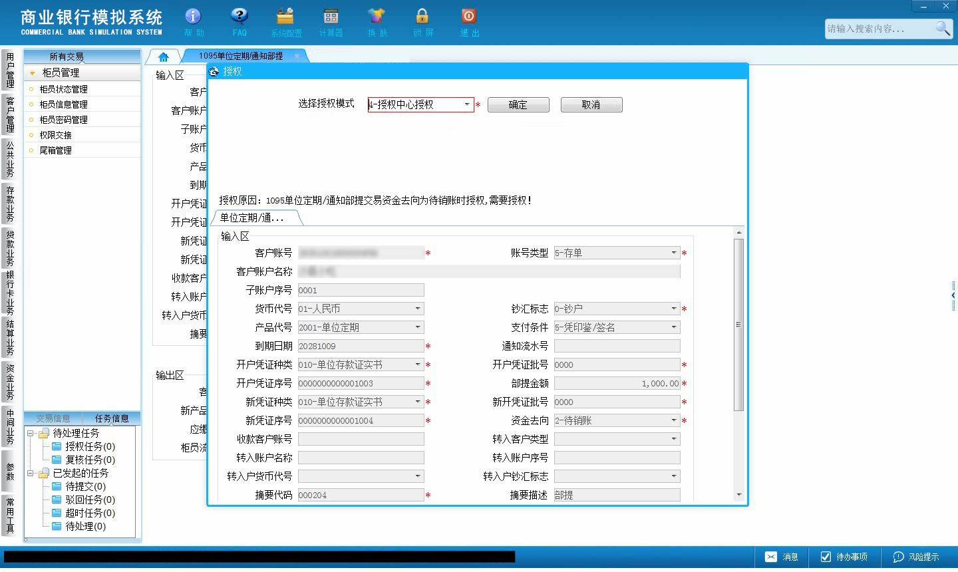The width and height of the screenshot is (958, 572).
Task: Switch to the task information tab
Action: coord(112,418)
